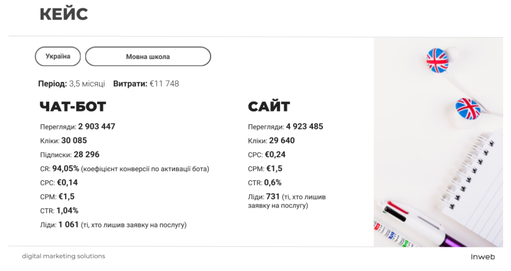511x271 pixels.
Task: Click chat-bot Перегляди value 2 903 447
Action: tap(97, 127)
